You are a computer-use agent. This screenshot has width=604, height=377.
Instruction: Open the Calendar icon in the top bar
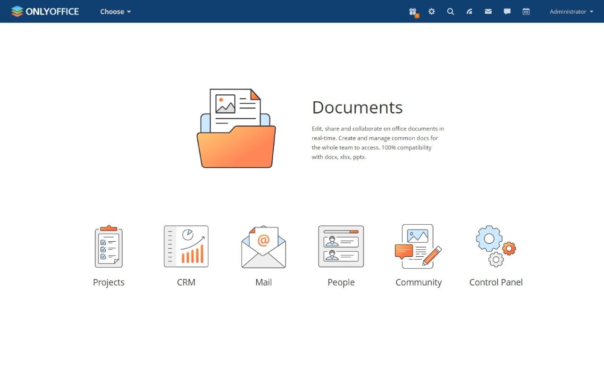pos(526,11)
